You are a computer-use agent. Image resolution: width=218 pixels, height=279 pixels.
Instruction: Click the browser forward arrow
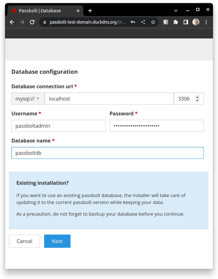coord(22,22)
